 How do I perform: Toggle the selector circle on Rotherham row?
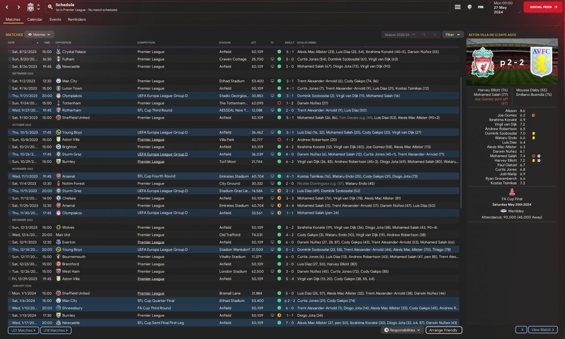pos(10,110)
